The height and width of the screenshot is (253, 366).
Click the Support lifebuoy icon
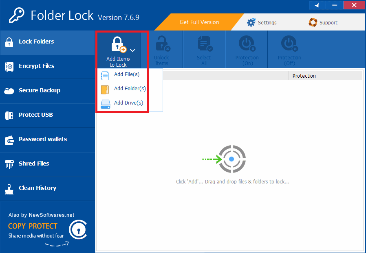[313, 22]
